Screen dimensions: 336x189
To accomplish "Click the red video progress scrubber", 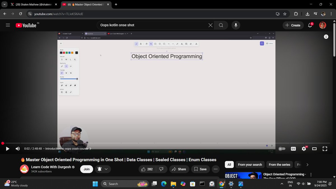I will tap(3, 143).
